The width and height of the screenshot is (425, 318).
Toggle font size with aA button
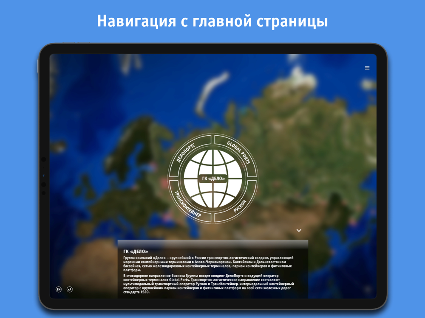(x=70, y=289)
